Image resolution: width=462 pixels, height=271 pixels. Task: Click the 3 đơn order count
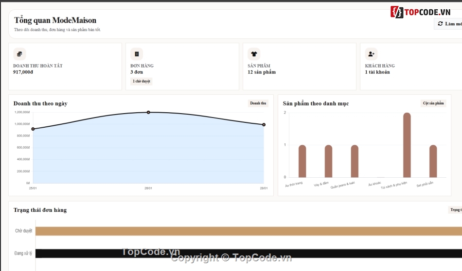coord(137,72)
